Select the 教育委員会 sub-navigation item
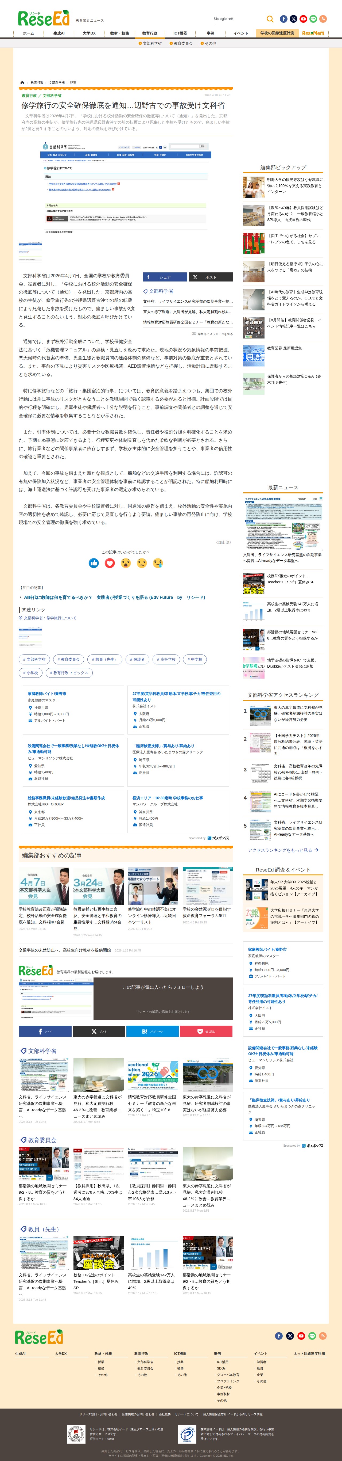This screenshot has width=342, height=1461. [x=181, y=44]
